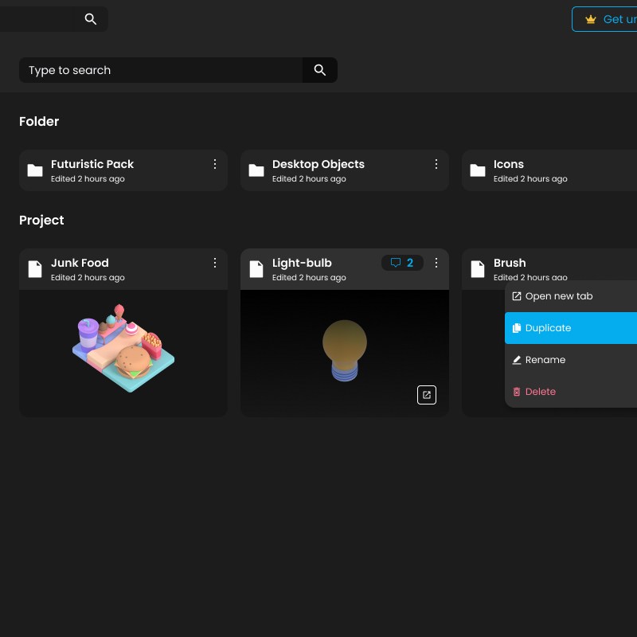This screenshot has height=637, width=637.
Task: Click the Brush project file icon
Action: click(478, 269)
